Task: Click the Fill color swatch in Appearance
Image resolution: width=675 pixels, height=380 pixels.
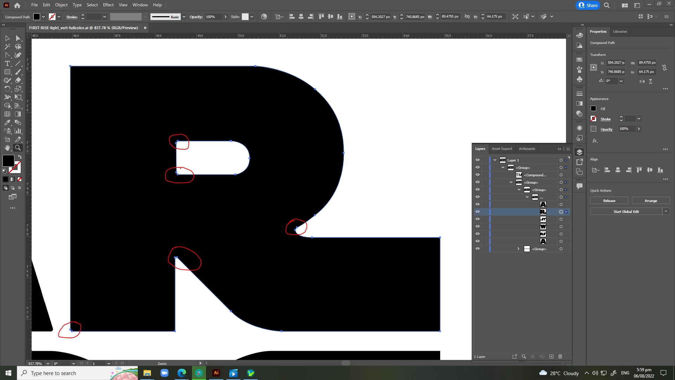Action: coord(593,109)
